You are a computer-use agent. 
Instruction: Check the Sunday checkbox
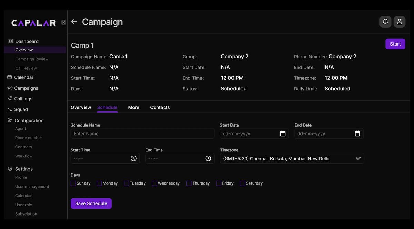pyautogui.click(x=73, y=183)
